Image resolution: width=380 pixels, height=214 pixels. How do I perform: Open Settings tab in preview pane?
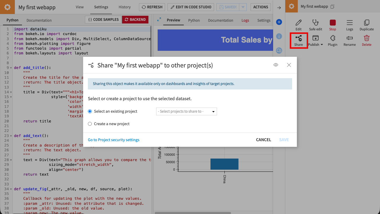[x=264, y=20]
